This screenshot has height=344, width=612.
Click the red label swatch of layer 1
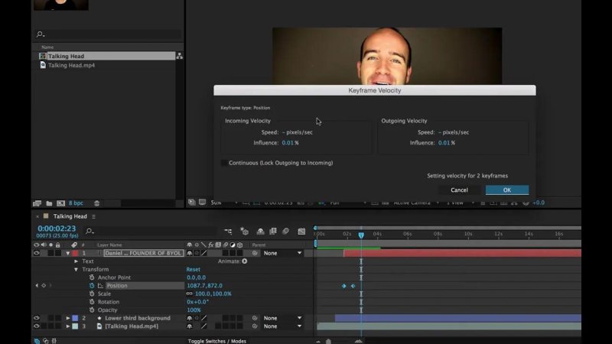(75, 253)
